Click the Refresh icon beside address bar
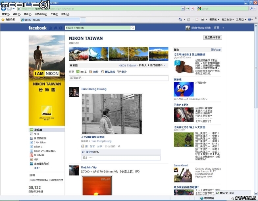Screen dimensions: 258x201 coord(187,8)
